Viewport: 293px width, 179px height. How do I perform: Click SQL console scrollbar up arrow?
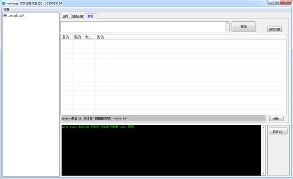(x=263, y=127)
